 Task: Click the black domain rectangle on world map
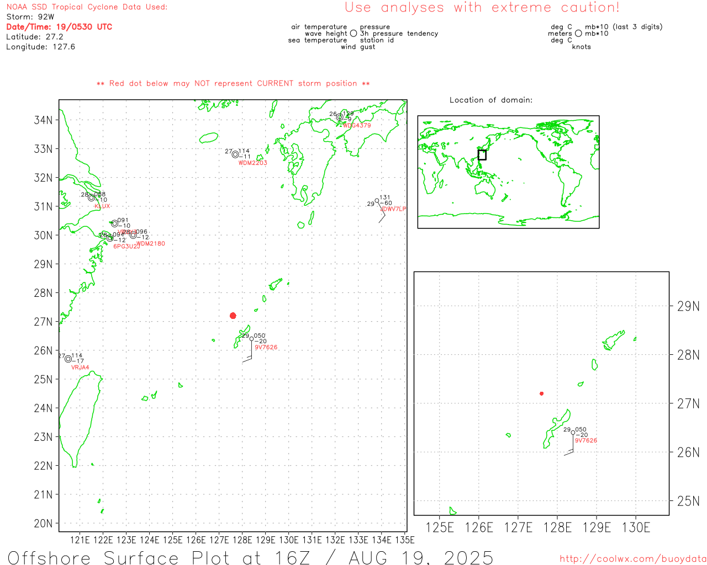(x=482, y=155)
